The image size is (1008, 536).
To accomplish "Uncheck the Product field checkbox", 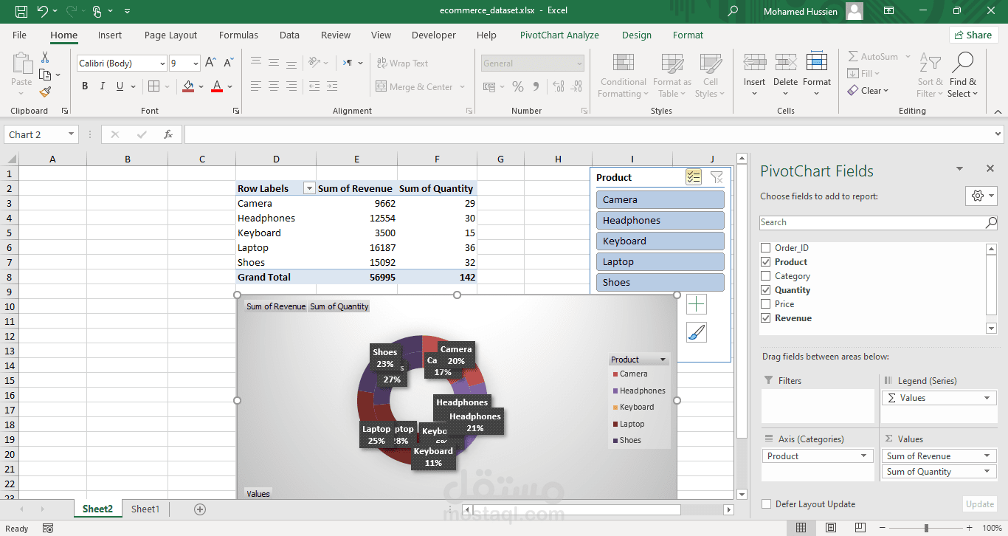I will coord(765,262).
